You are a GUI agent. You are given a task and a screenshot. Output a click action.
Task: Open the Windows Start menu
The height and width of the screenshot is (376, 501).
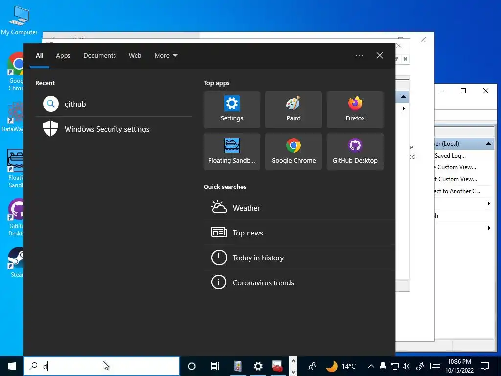pos(12,366)
